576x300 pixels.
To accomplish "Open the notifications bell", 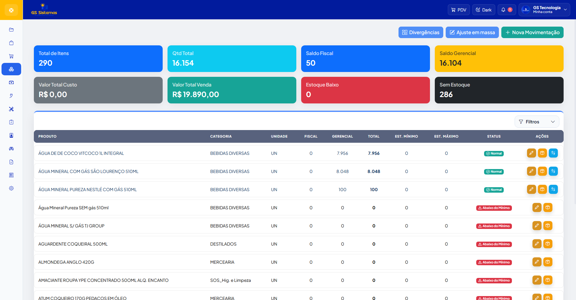I will click(507, 10).
